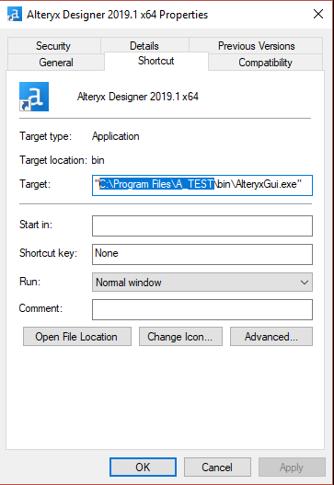Viewport: 334px width, 485px height.
Task: Click the "Run:" label
Action: [x=29, y=282]
